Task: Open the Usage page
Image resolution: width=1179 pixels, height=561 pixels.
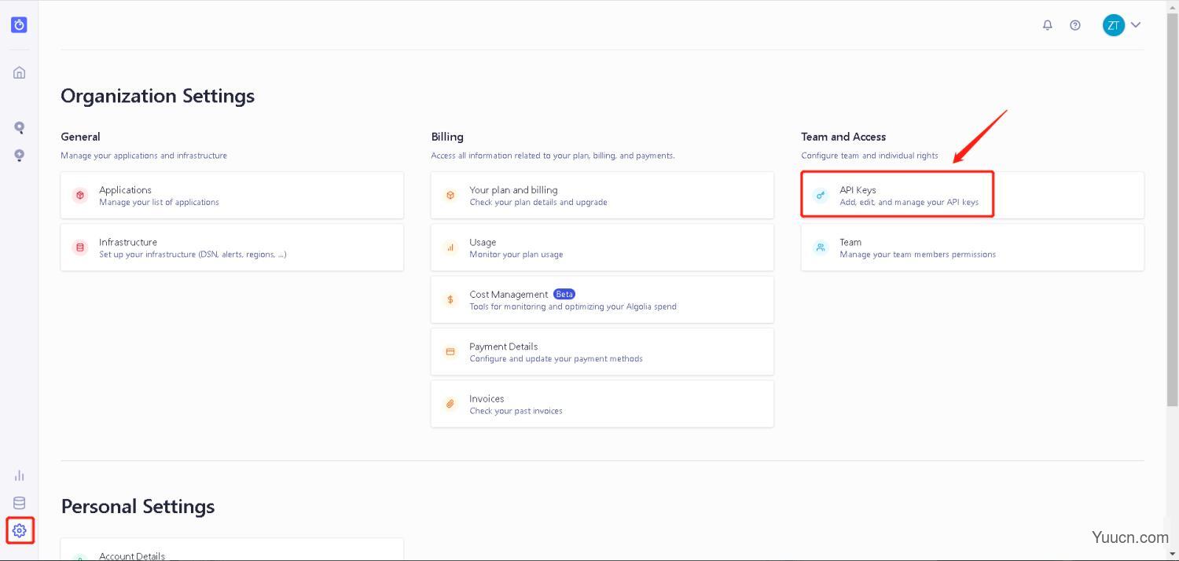Action: coord(602,247)
